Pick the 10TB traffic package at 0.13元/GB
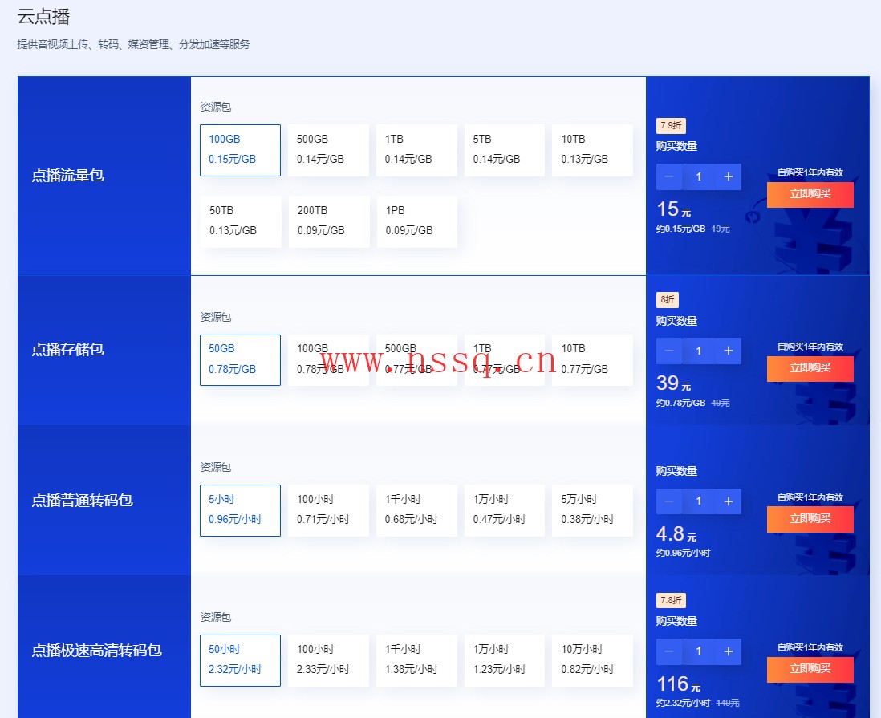The width and height of the screenshot is (881, 718). (592, 150)
